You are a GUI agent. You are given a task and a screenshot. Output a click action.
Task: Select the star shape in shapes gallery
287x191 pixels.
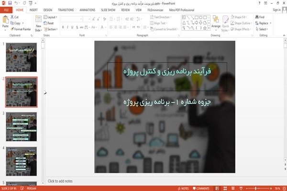point(205,28)
